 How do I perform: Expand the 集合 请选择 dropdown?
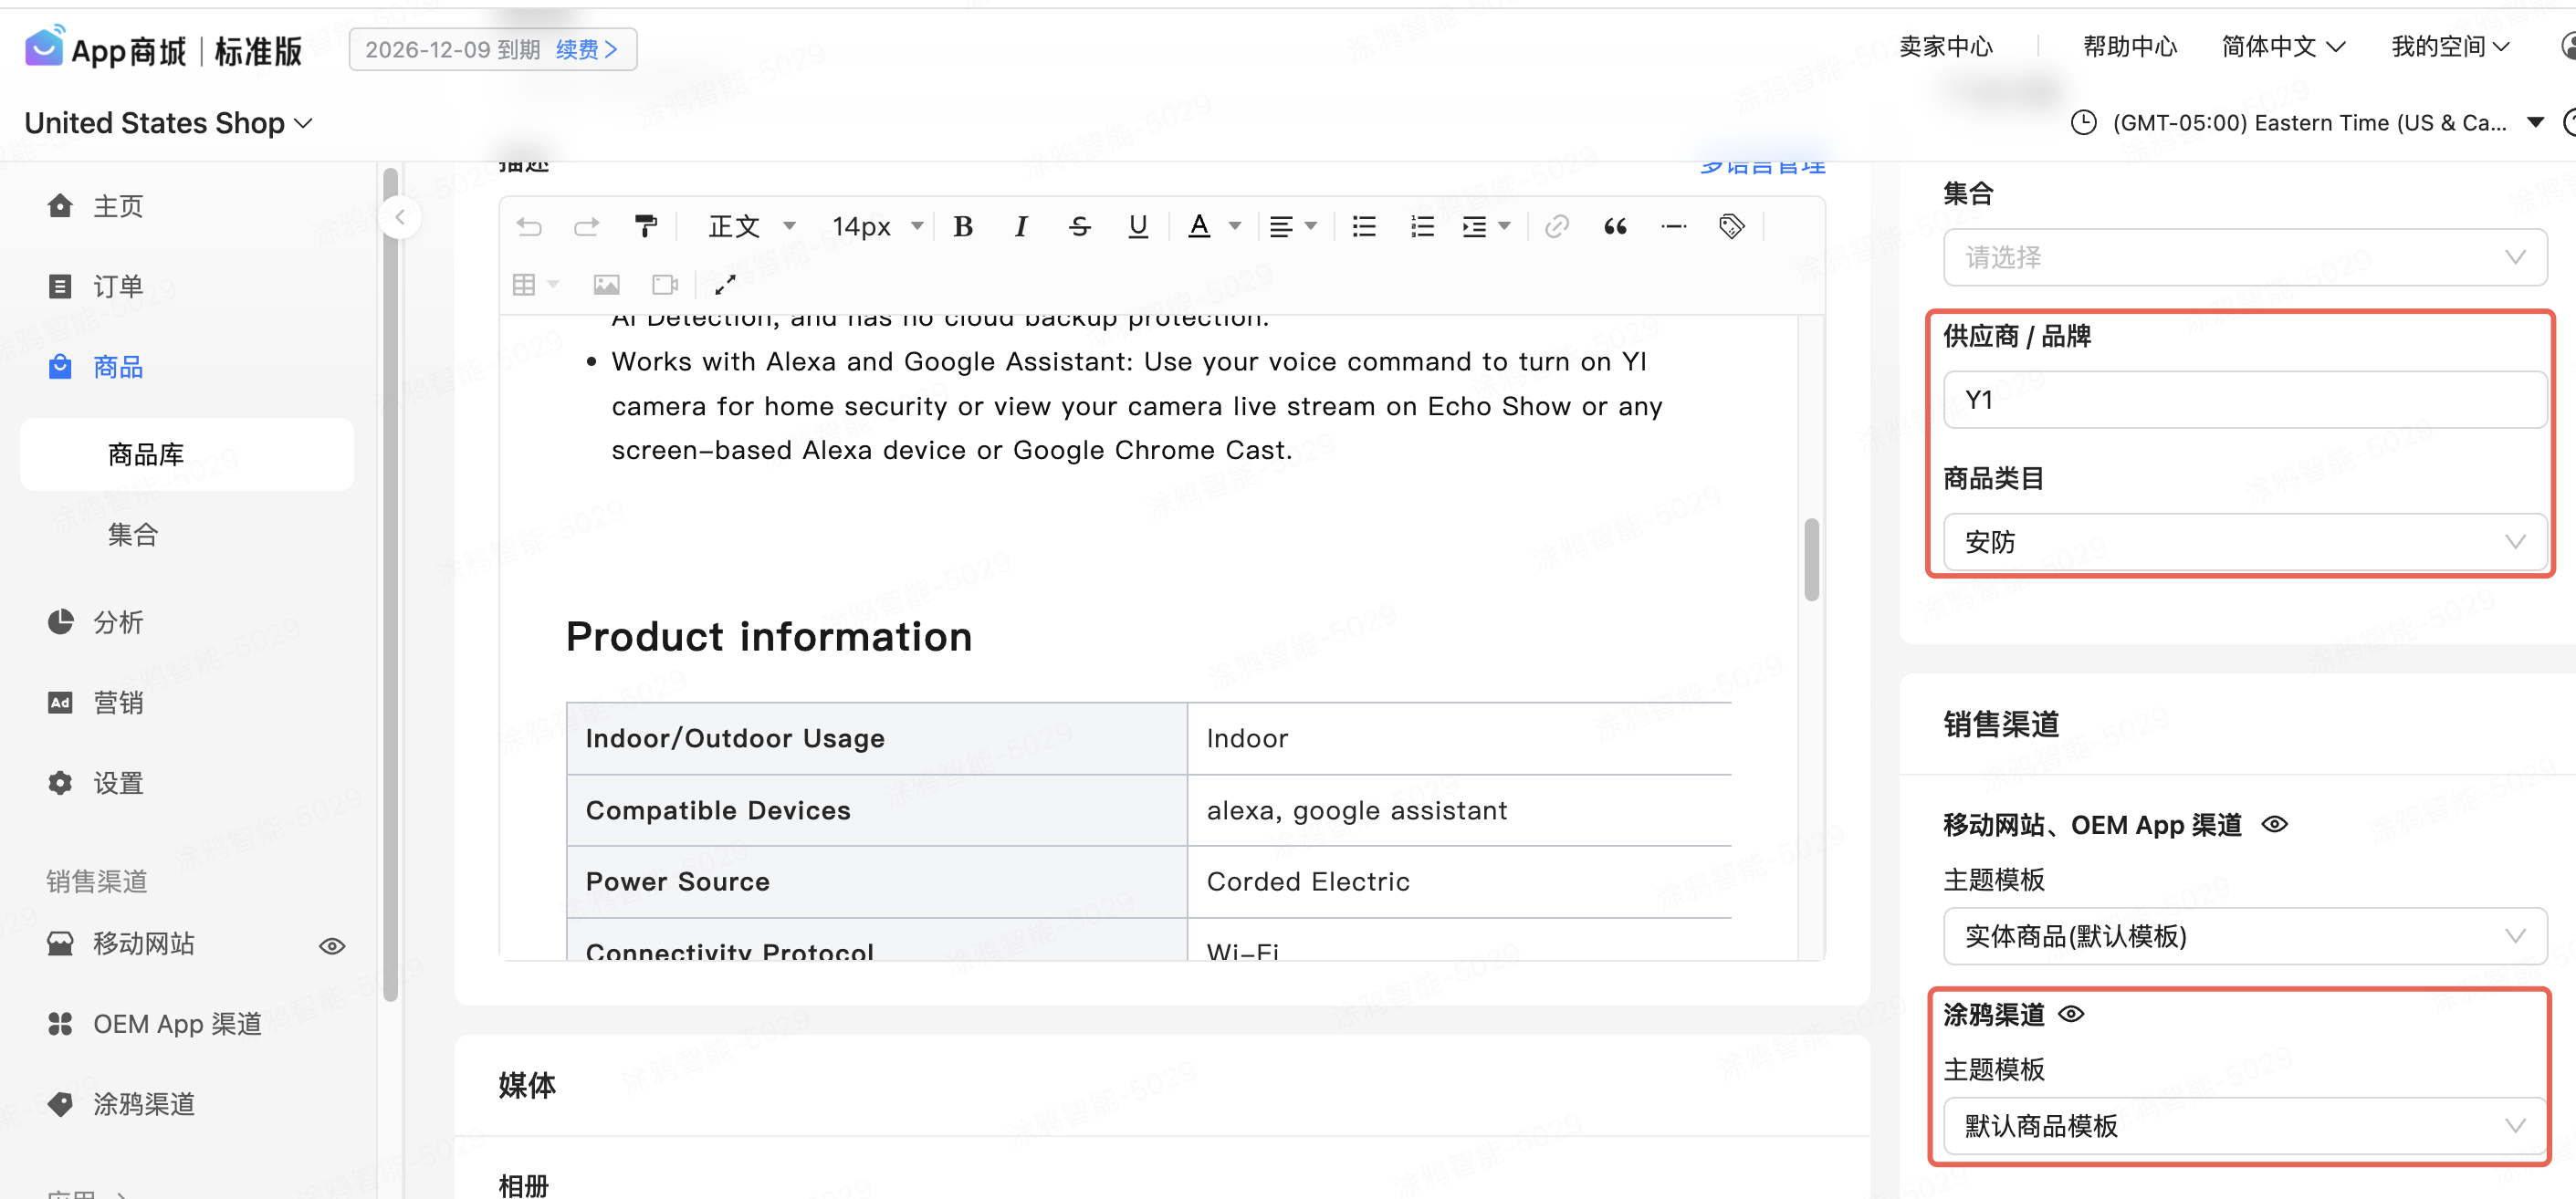tap(2244, 257)
